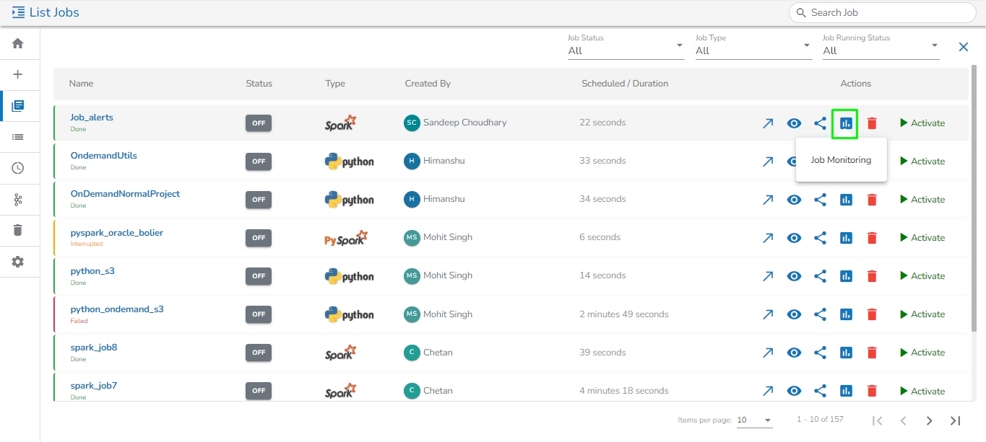This screenshot has width=986, height=442.
Task: Open Job Monitoring for Job_alerts
Action: (x=845, y=123)
